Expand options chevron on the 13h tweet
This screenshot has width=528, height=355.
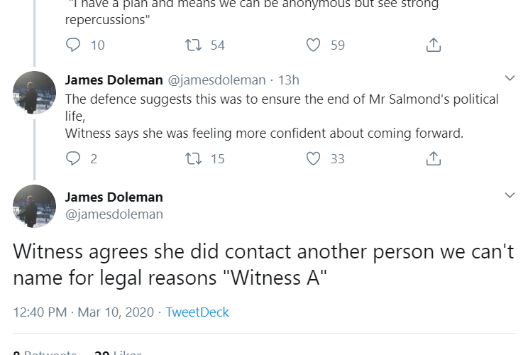(x=509, y=78)
